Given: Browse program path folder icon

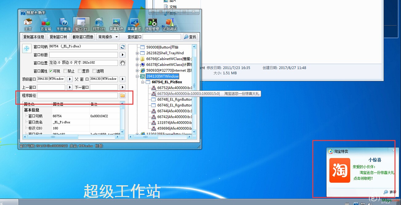Looking at the screenshot, I should click(123, 96).
